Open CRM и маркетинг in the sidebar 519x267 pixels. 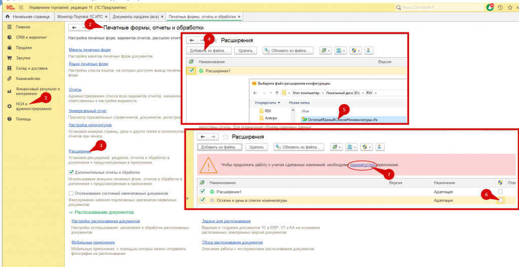tap(31, 37)
